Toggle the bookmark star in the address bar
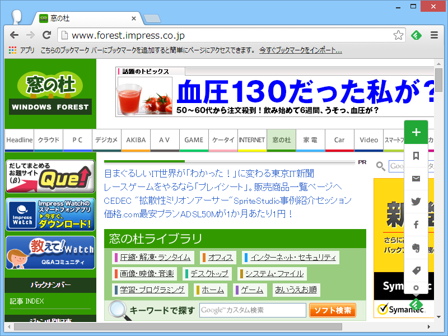Image resolution: width=448 pixels, height=336 pixels. pos(399,35)
